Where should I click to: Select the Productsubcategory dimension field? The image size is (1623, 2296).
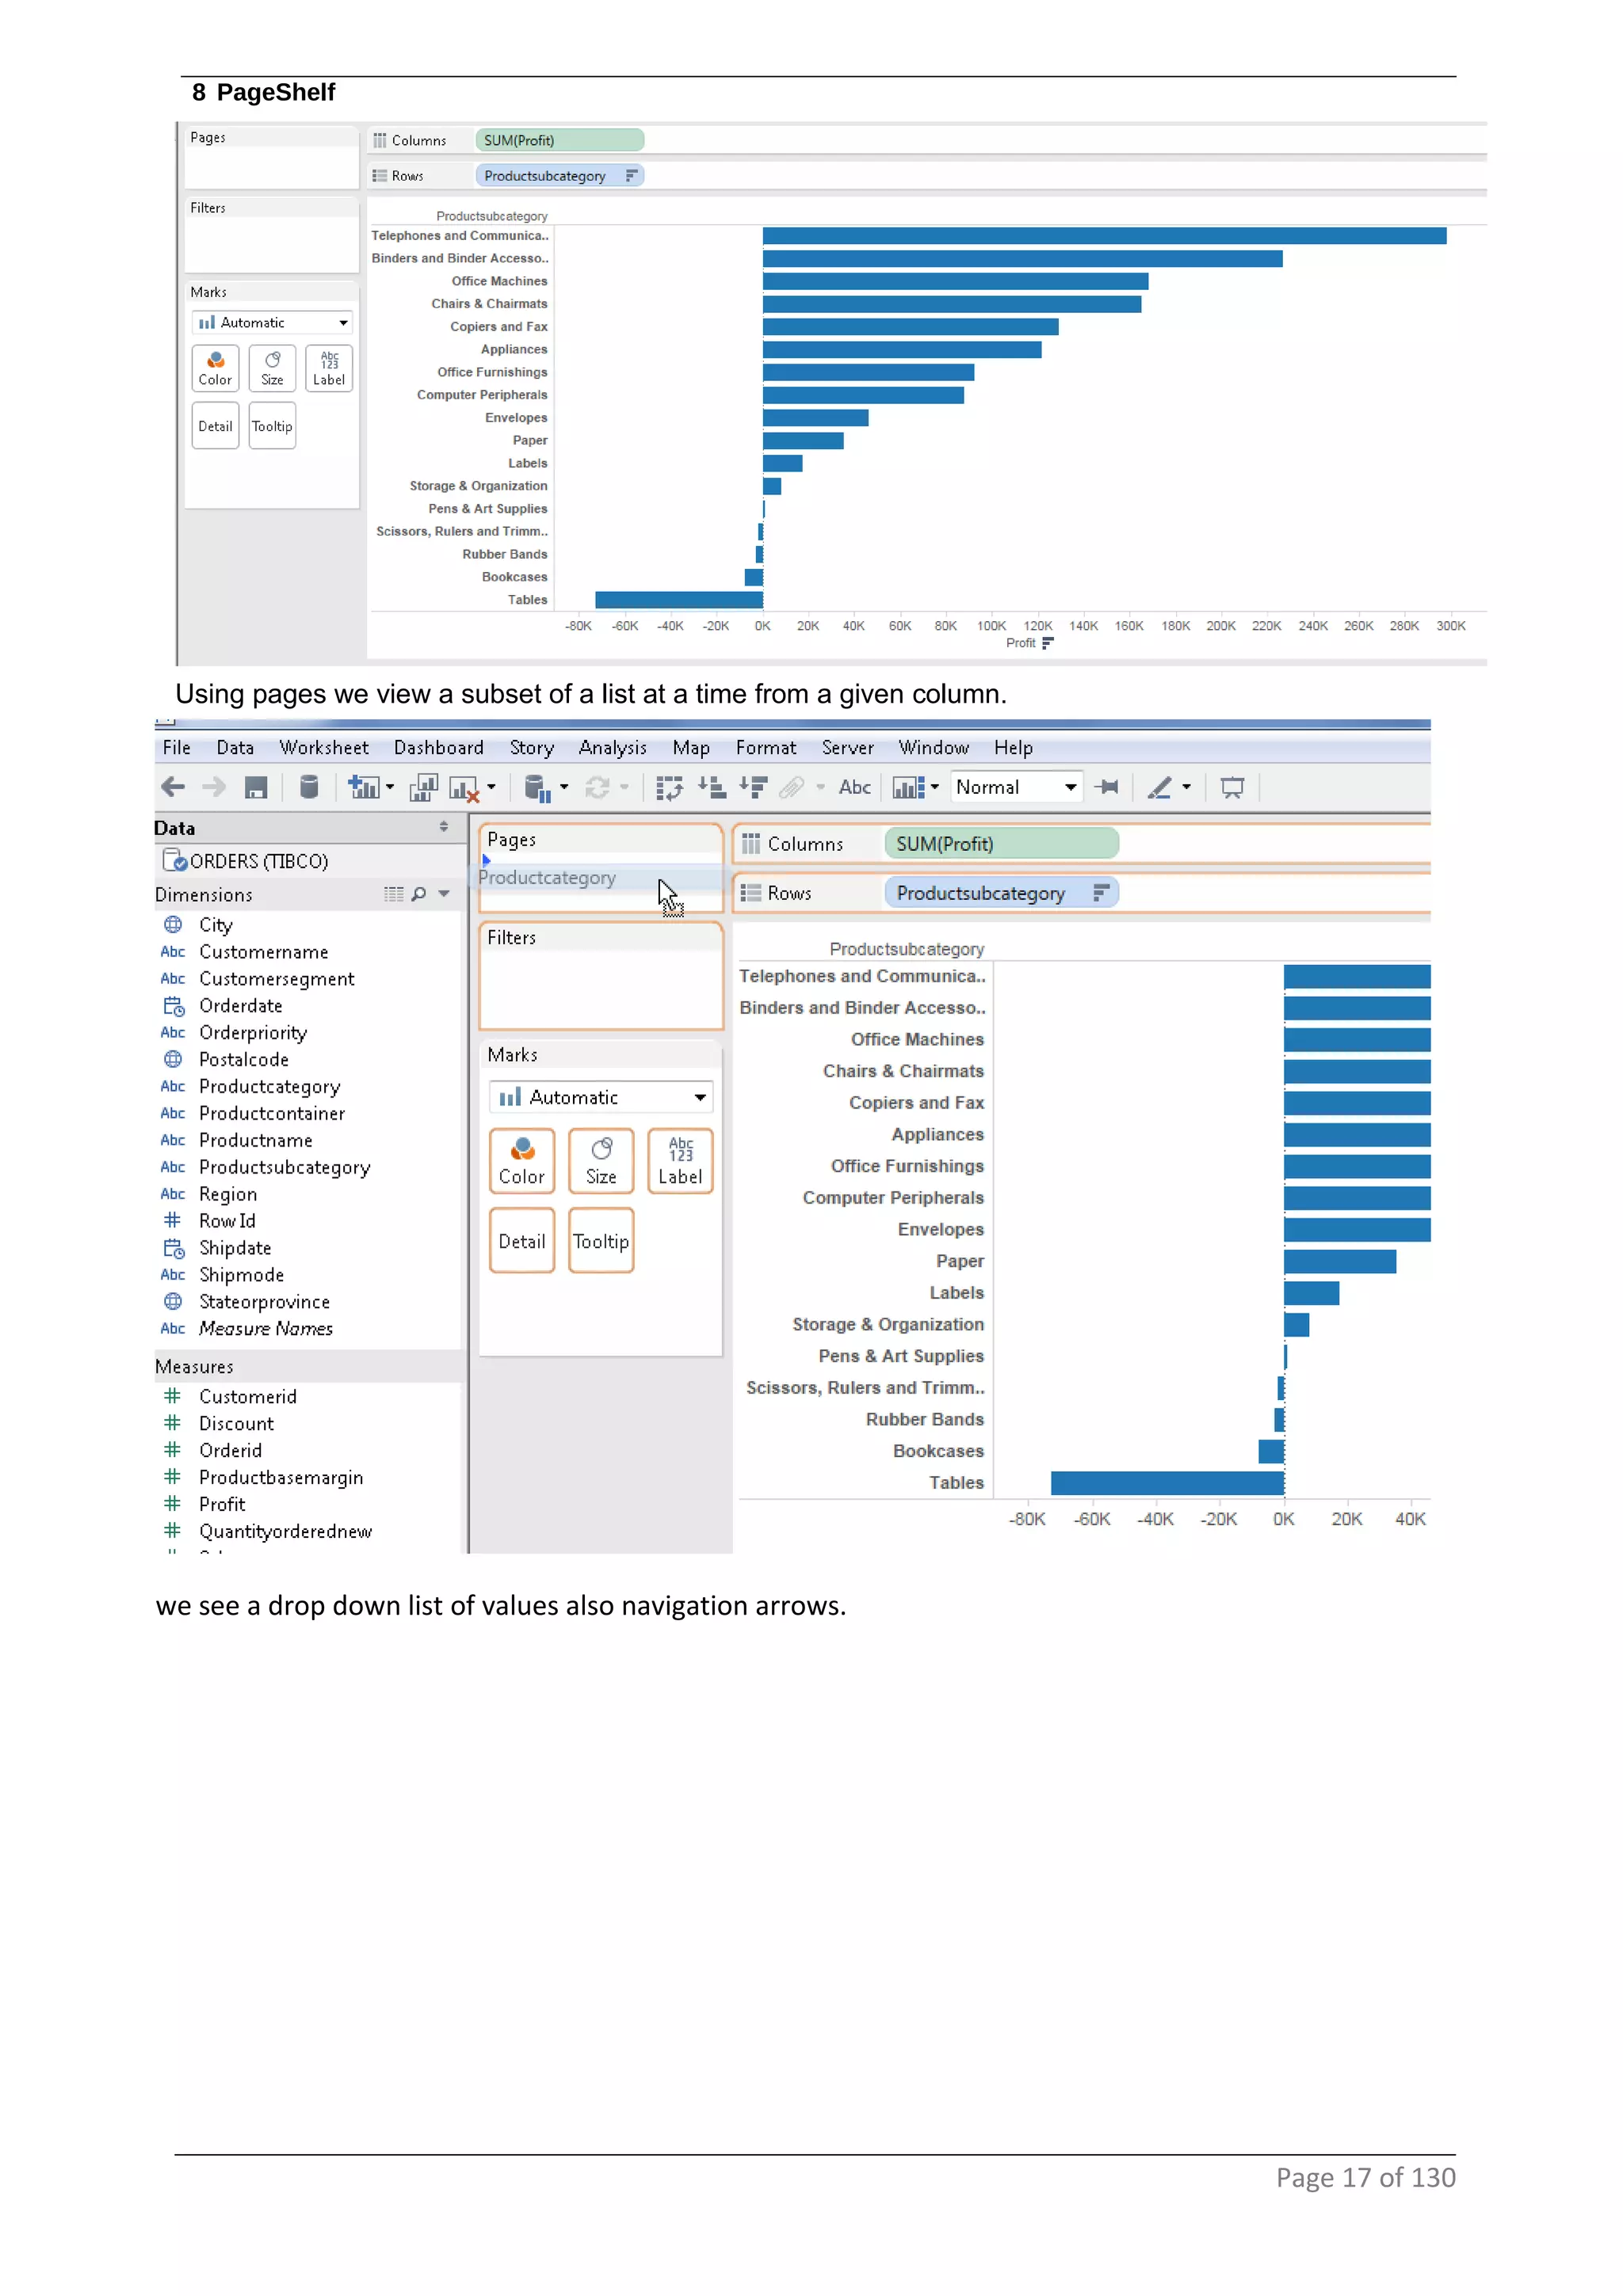click(x=284, y=1167)
